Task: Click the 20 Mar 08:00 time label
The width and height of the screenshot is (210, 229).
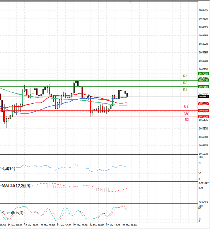Action: (48, 225)
